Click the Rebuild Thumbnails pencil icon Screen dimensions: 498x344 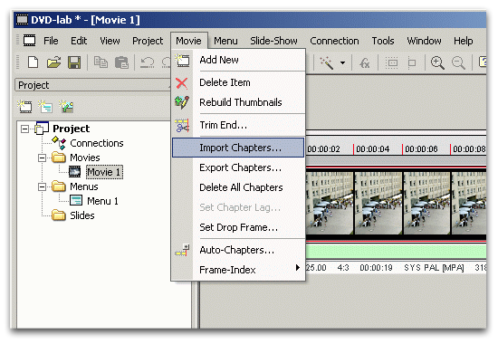[182, 102]
